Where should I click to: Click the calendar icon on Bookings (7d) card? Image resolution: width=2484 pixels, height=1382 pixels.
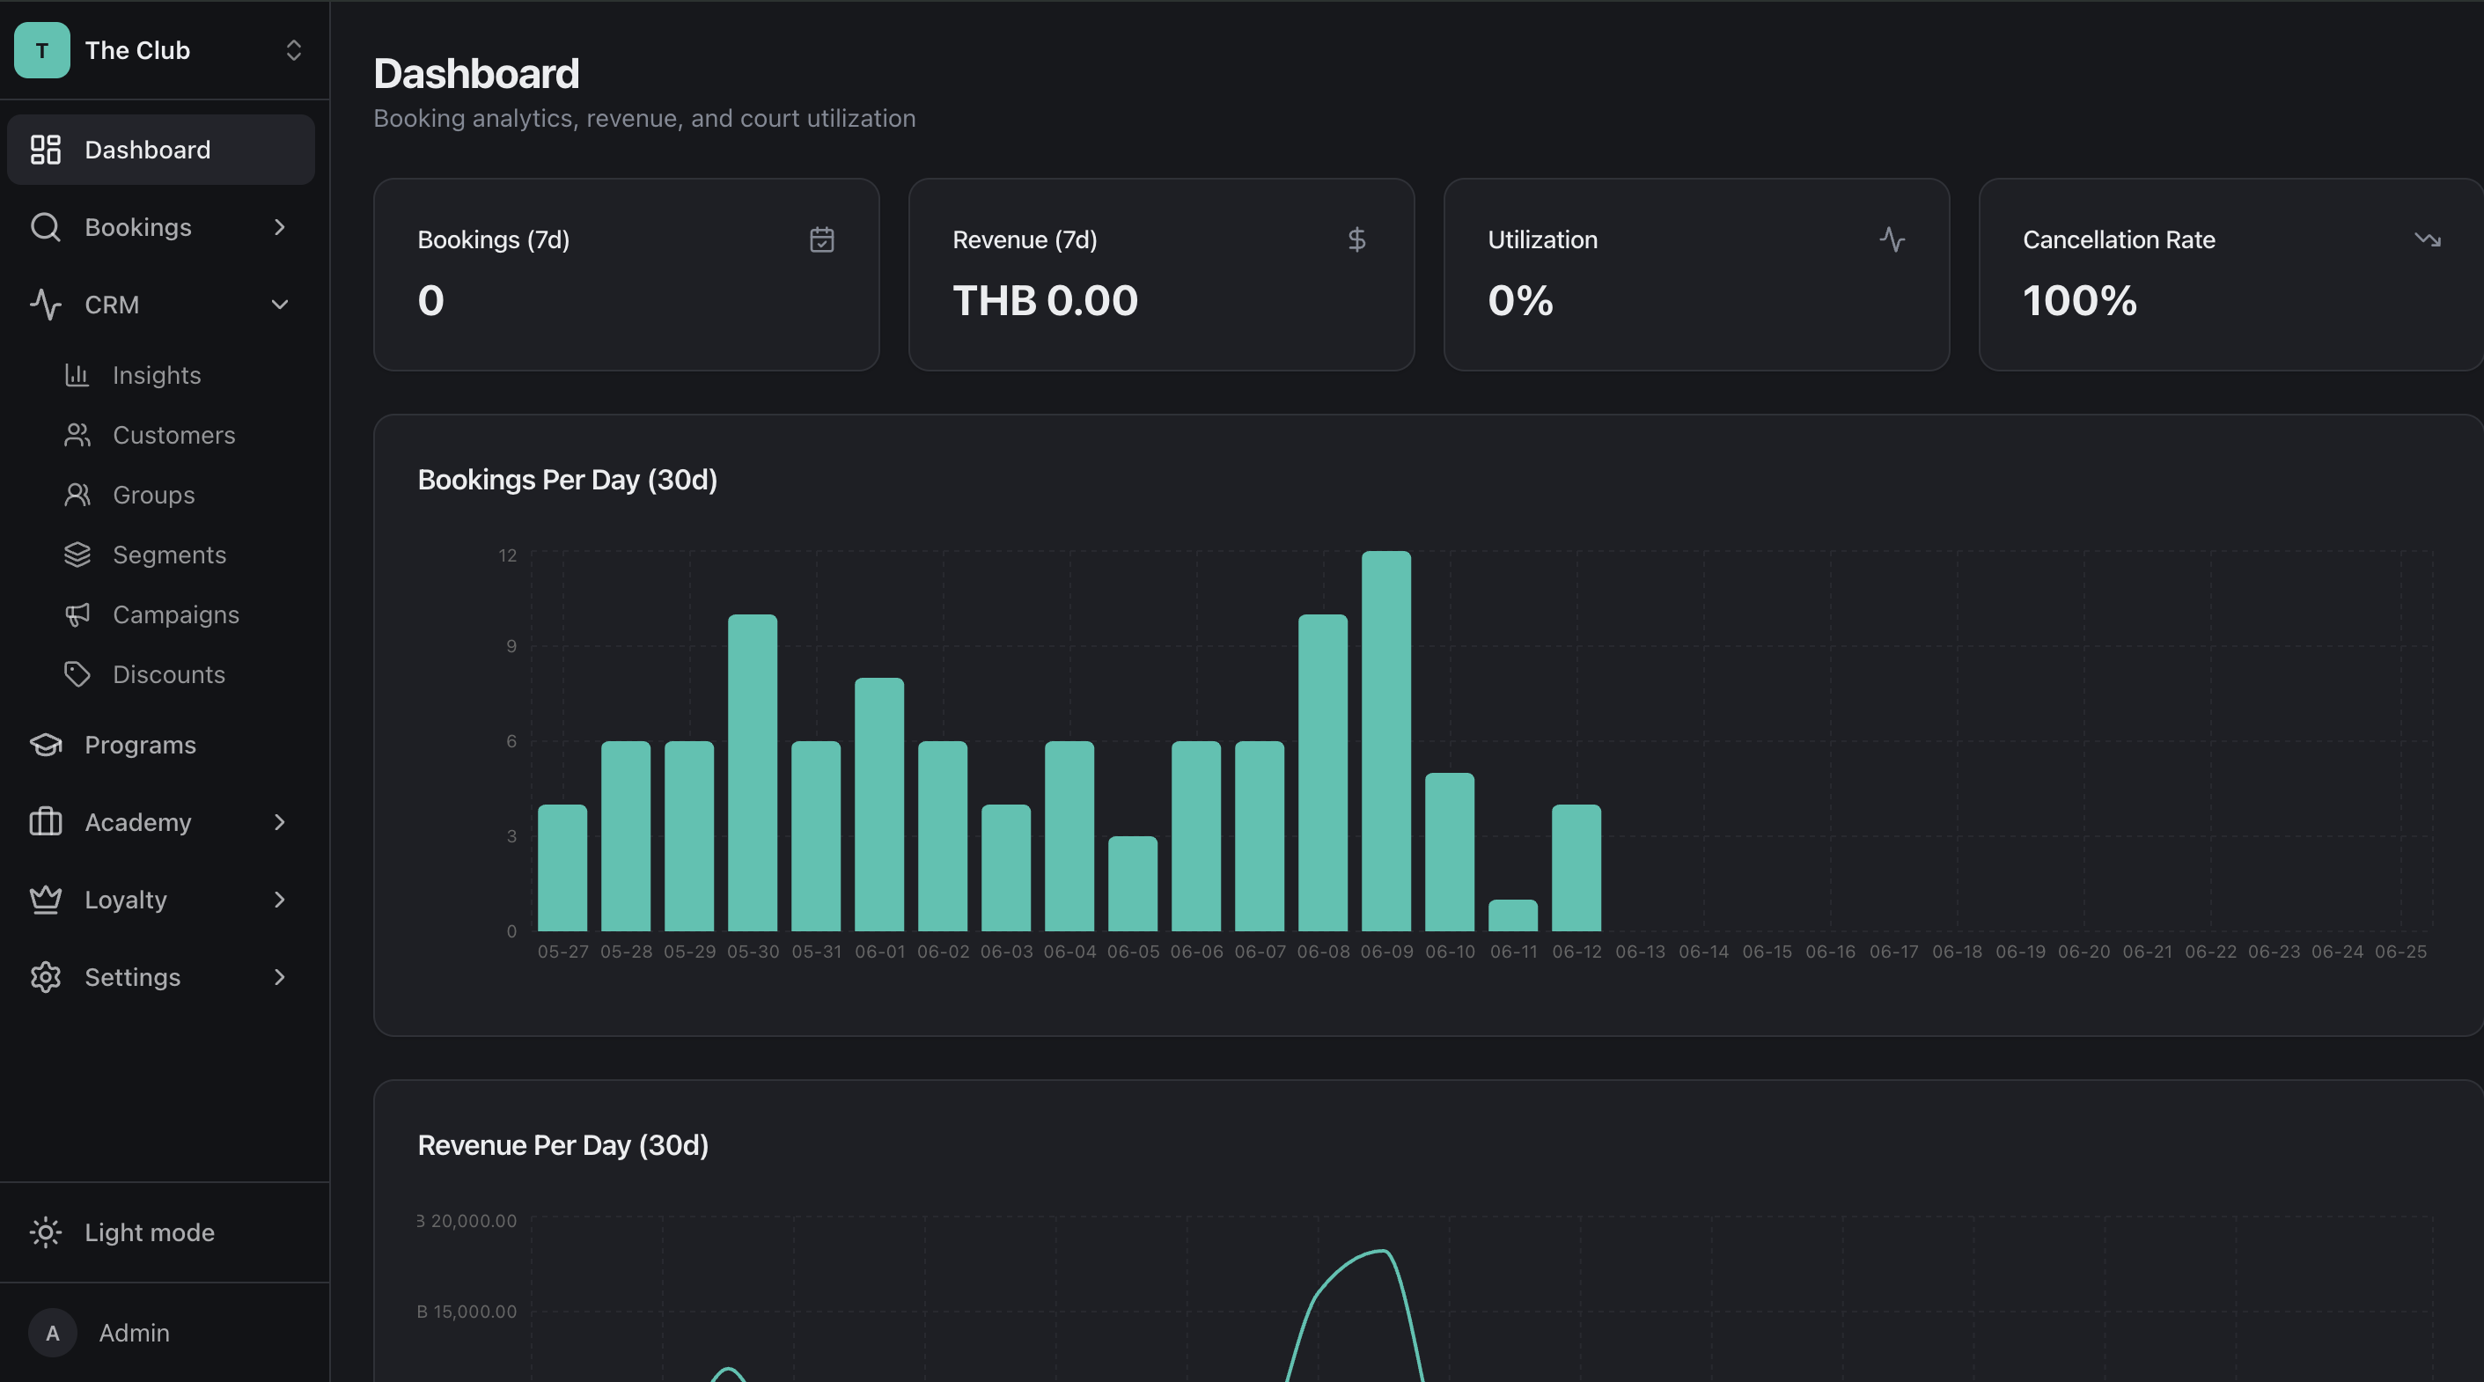pos(821,239)
